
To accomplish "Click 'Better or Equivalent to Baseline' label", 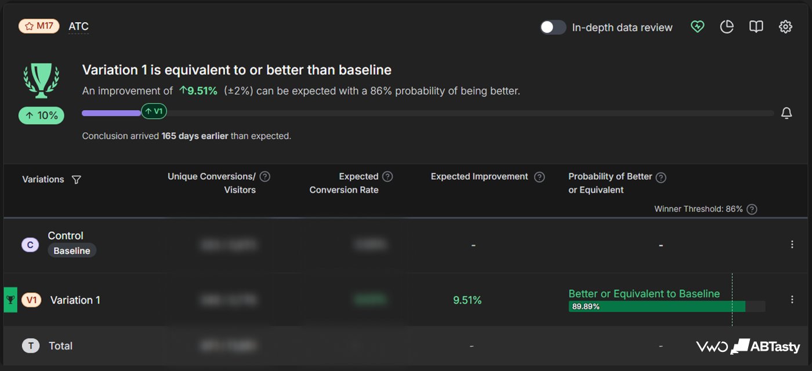I will pyautogui.click(x=644, y=294).
